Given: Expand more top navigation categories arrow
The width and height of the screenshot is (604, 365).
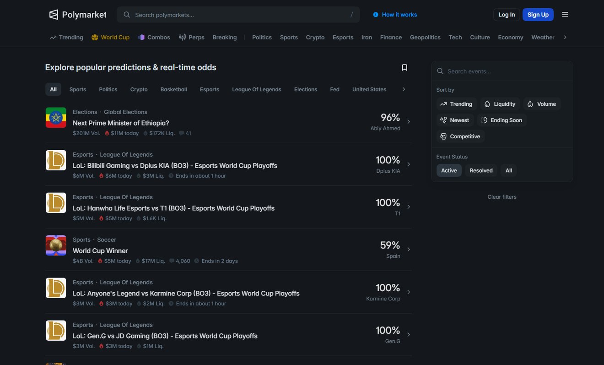Looking at the screenshot, I should 565,37.
